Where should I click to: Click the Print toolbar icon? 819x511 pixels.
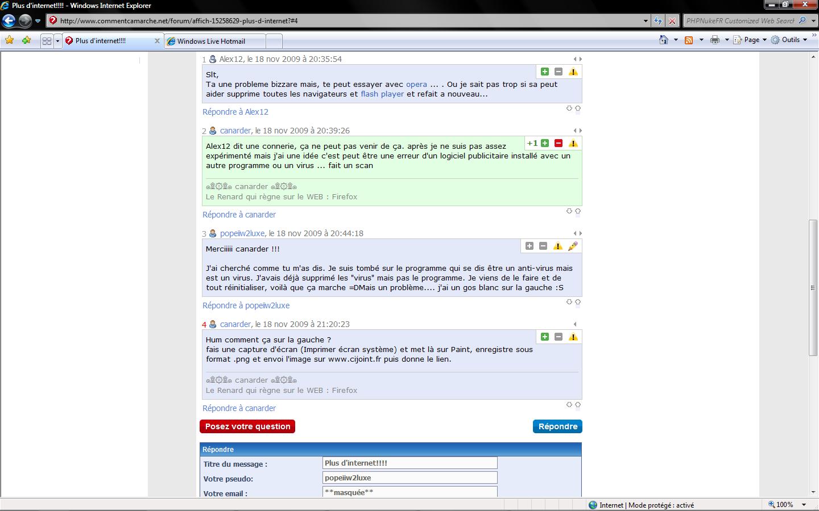click(x=715, y=40)
